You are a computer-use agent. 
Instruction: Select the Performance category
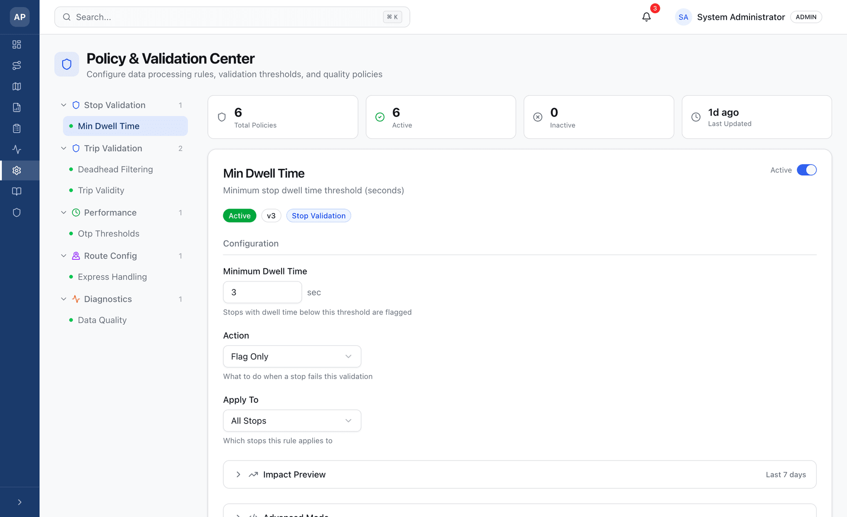(x=110, y=213)
